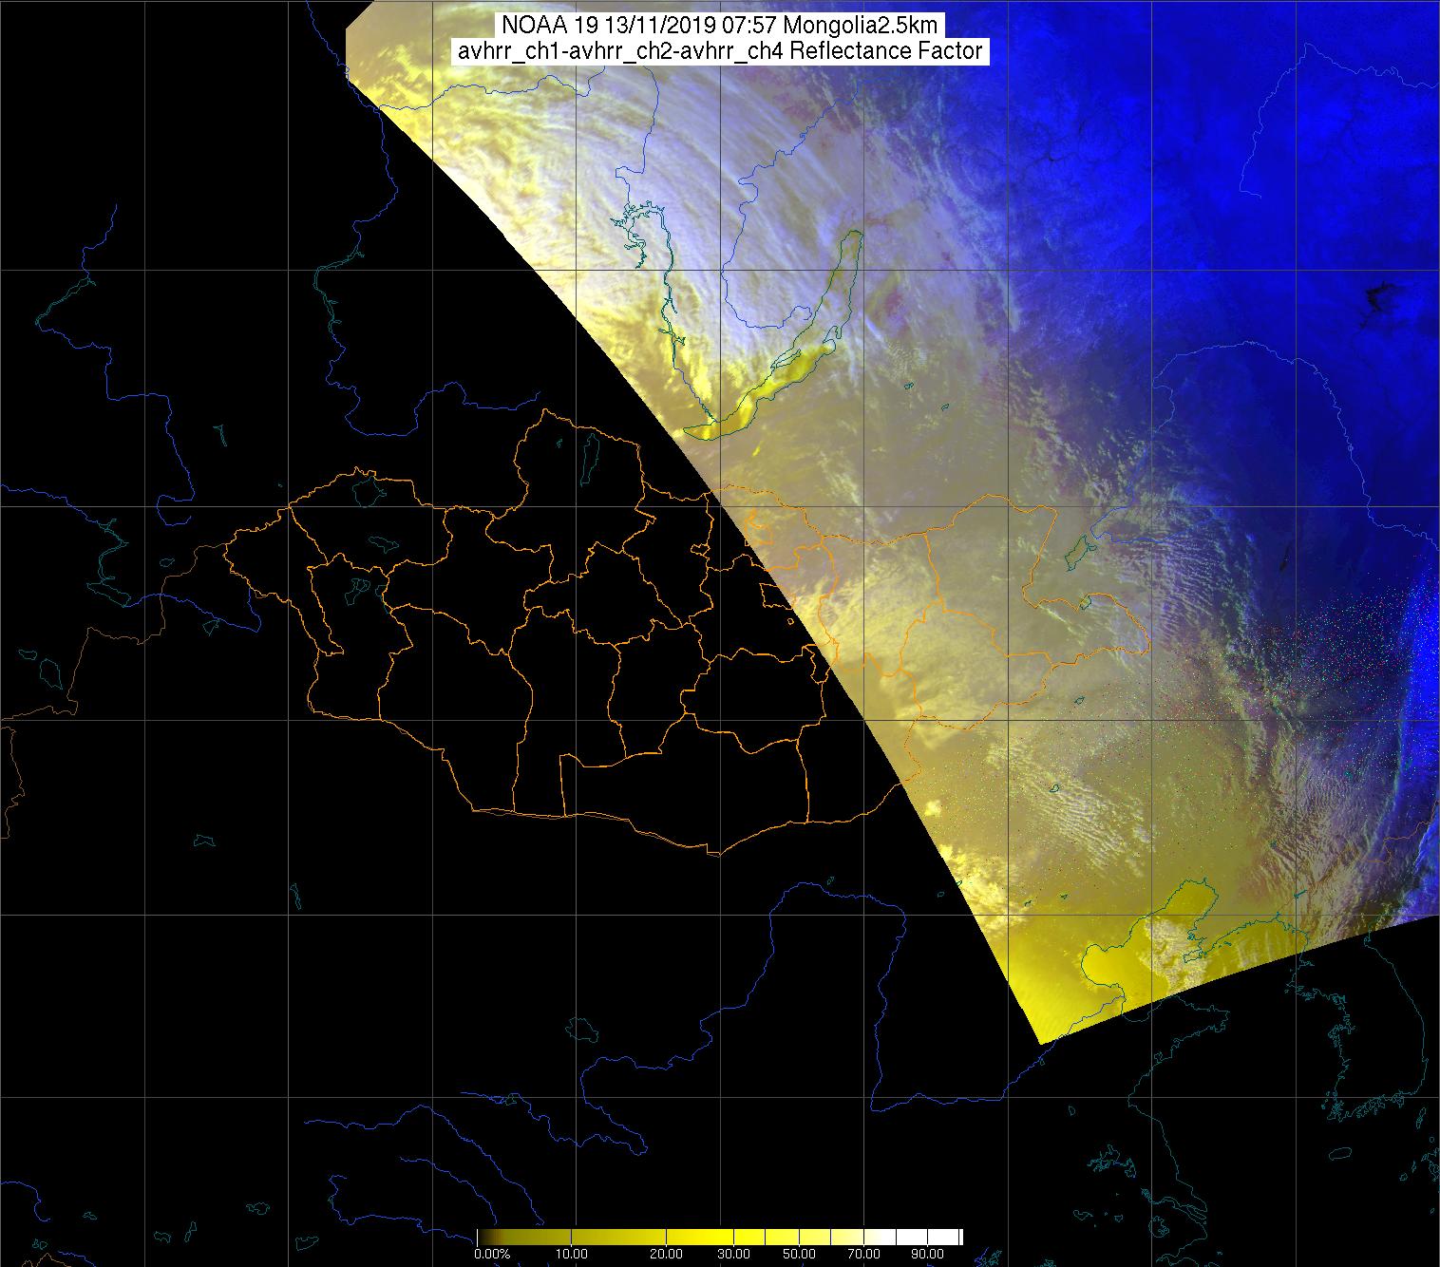This screenshot has width=1440, height=1267.
Task: Click the "20.00" color scale label
Action: [666, 1254]
